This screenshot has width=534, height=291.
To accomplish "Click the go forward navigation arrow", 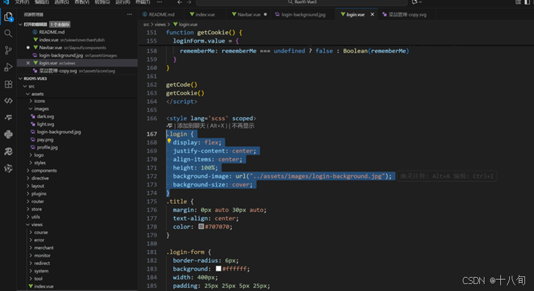I will click(189, 2).
